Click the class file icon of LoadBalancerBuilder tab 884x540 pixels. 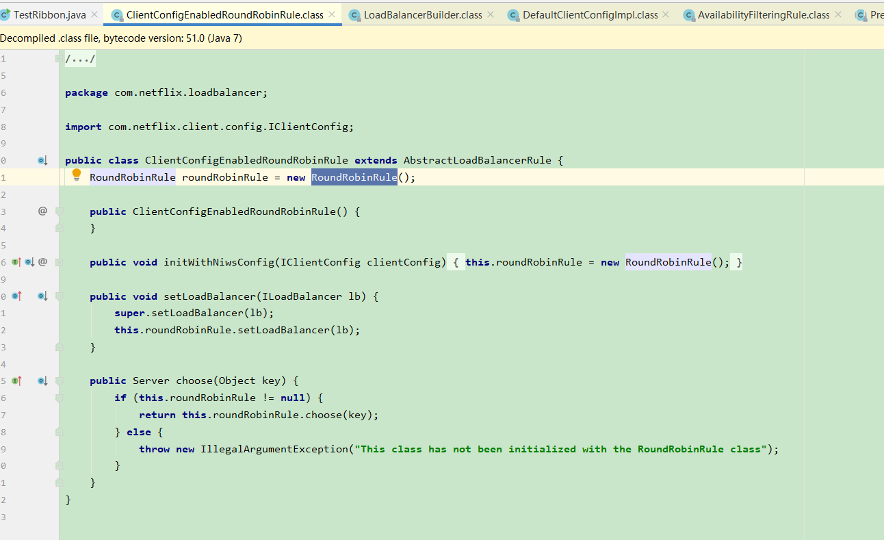(354, 14)
